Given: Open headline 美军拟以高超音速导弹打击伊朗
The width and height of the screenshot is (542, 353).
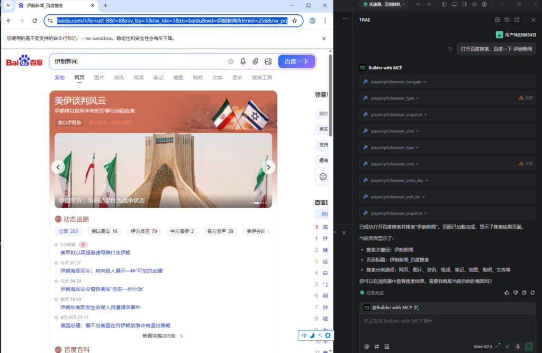Looking at the screenshot, I should 95,253.
